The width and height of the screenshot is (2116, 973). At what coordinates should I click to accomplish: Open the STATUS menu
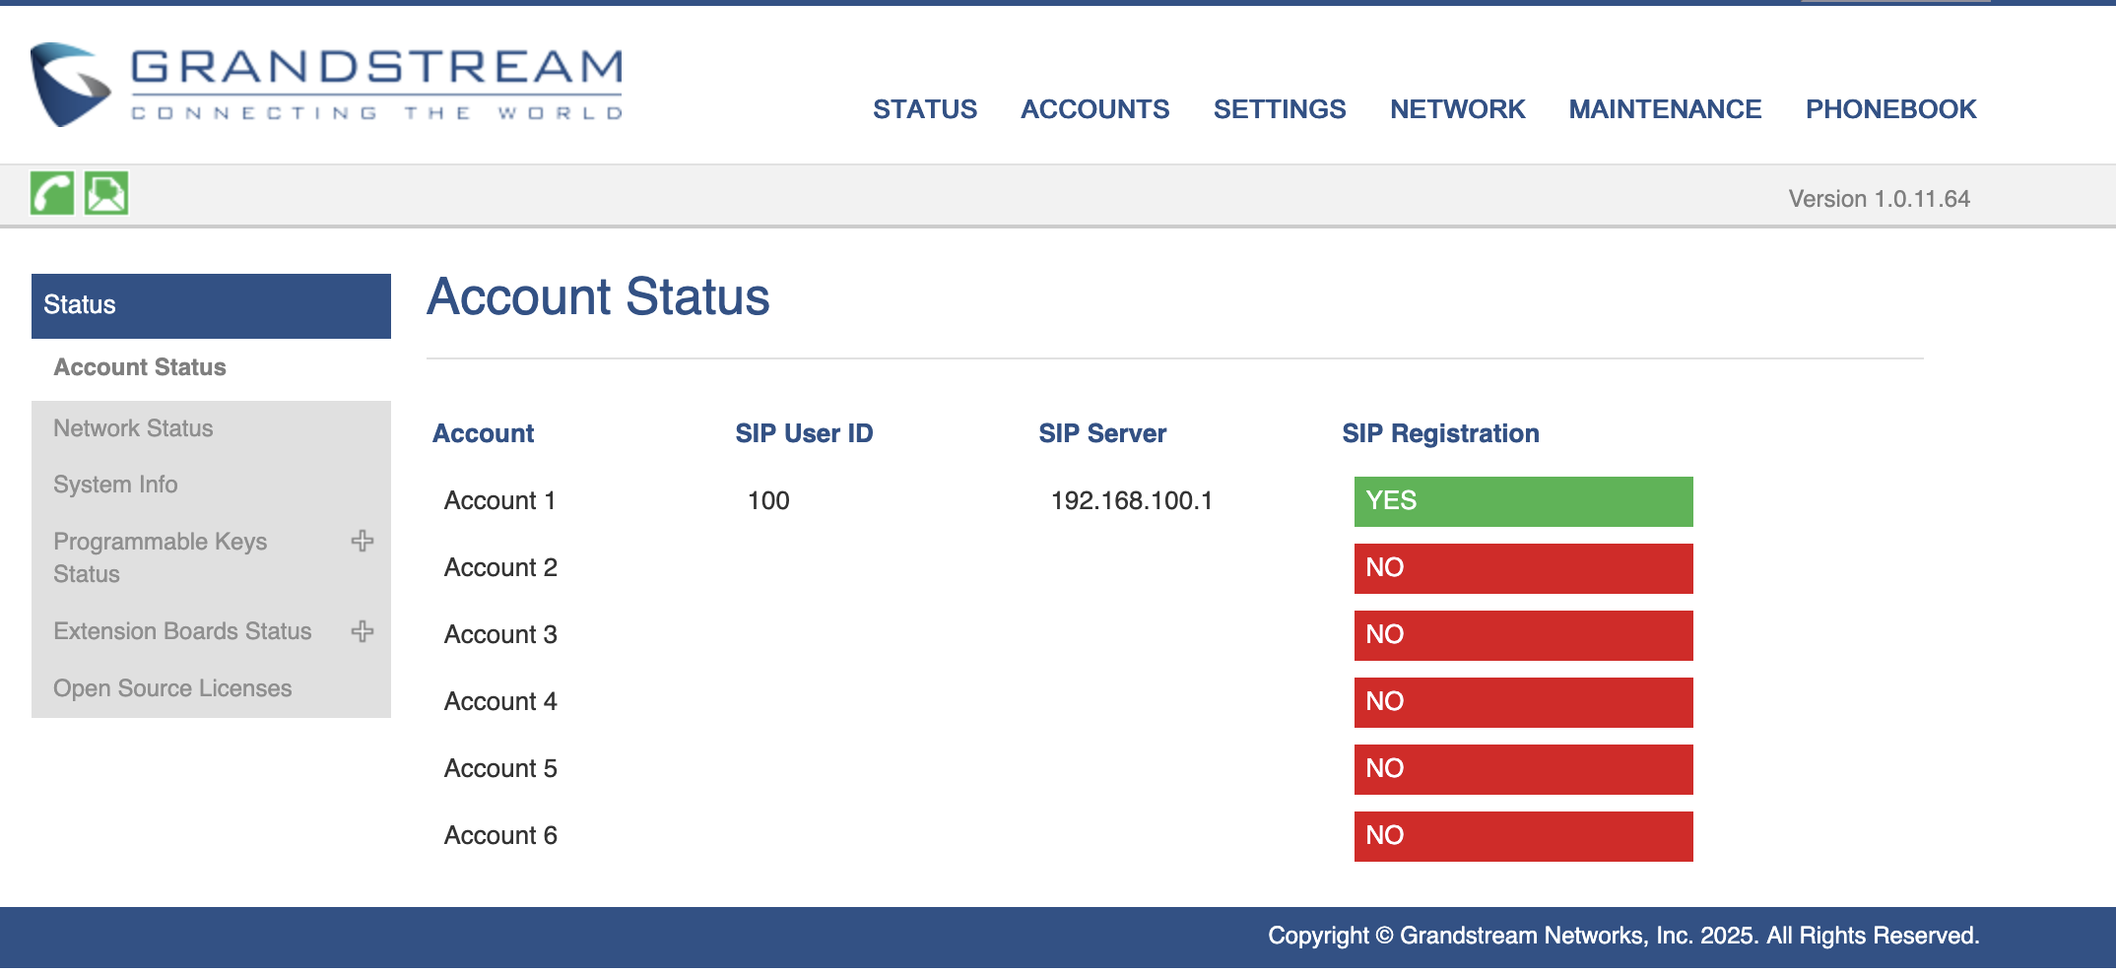point(924,109)
